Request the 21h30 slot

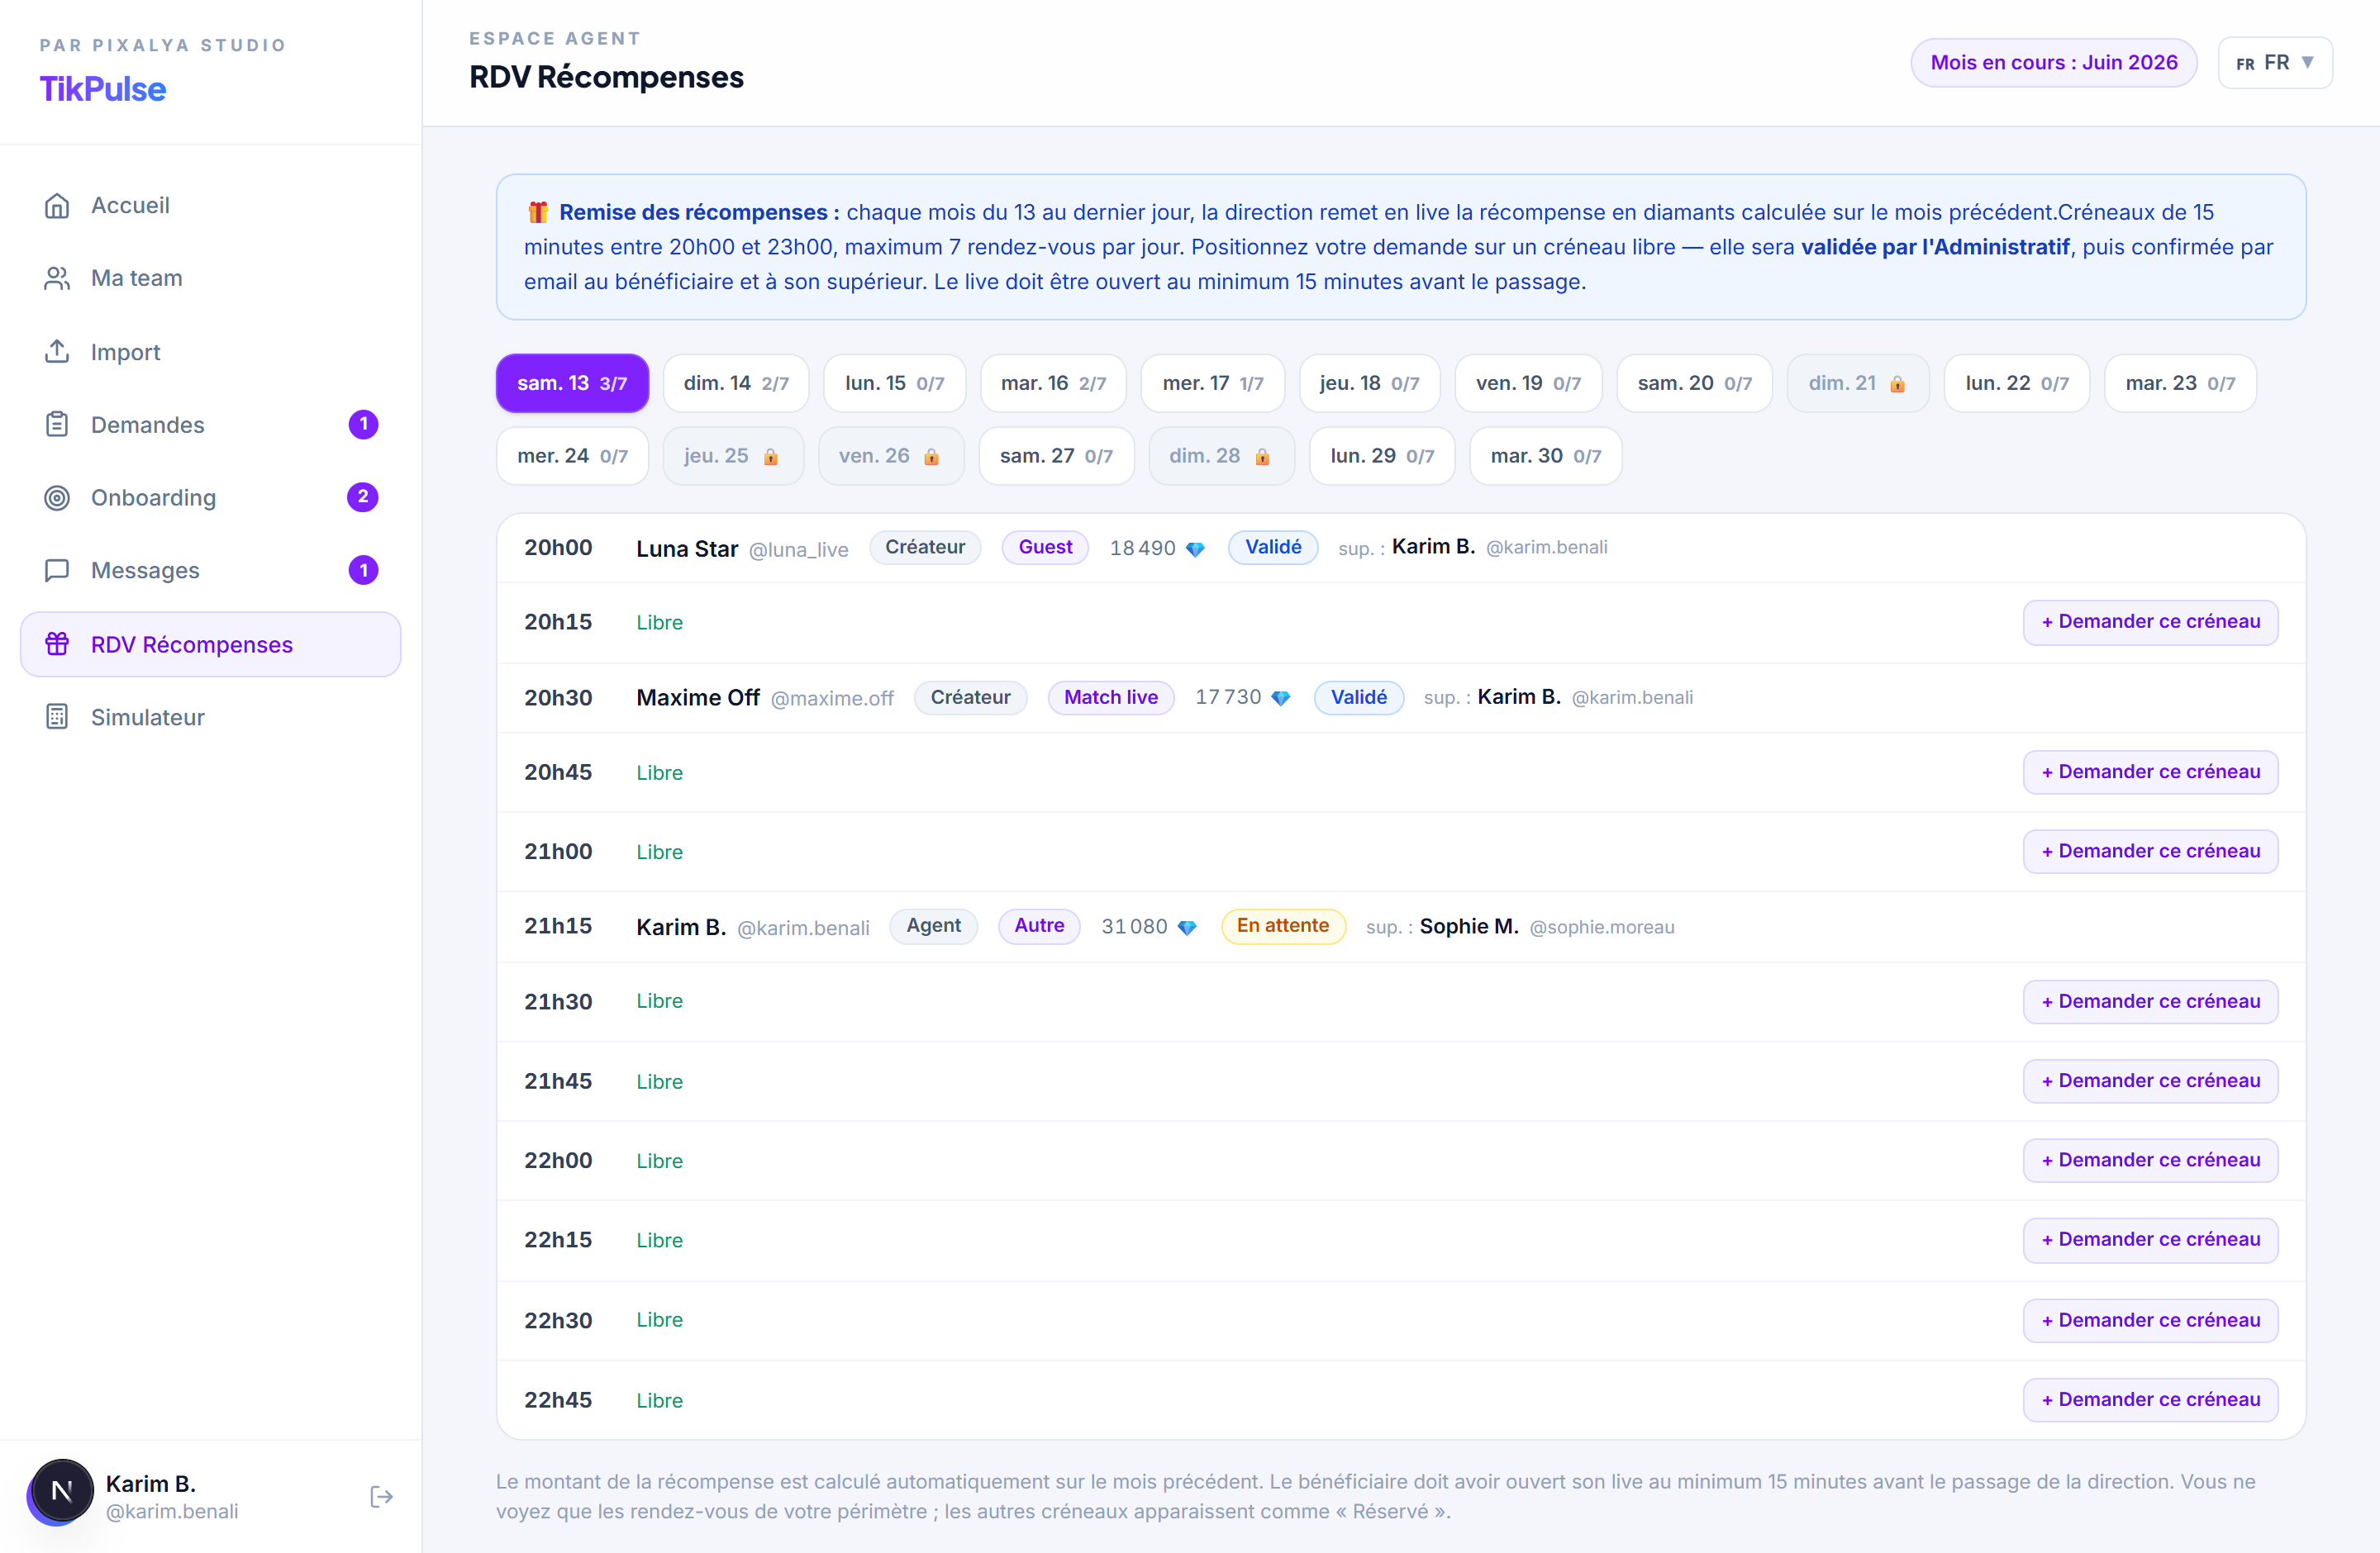click(2150, 1002)
